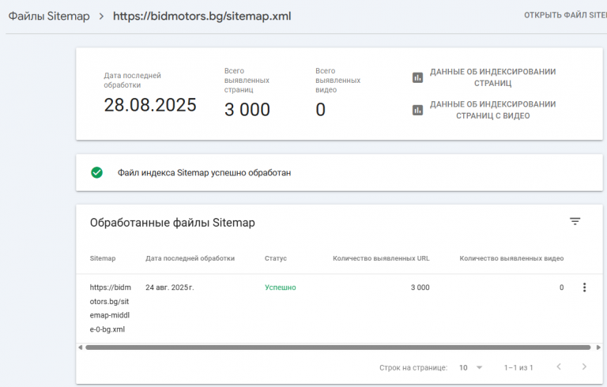Click the total discovered videos value 0
607x387 pixels.
320,110
